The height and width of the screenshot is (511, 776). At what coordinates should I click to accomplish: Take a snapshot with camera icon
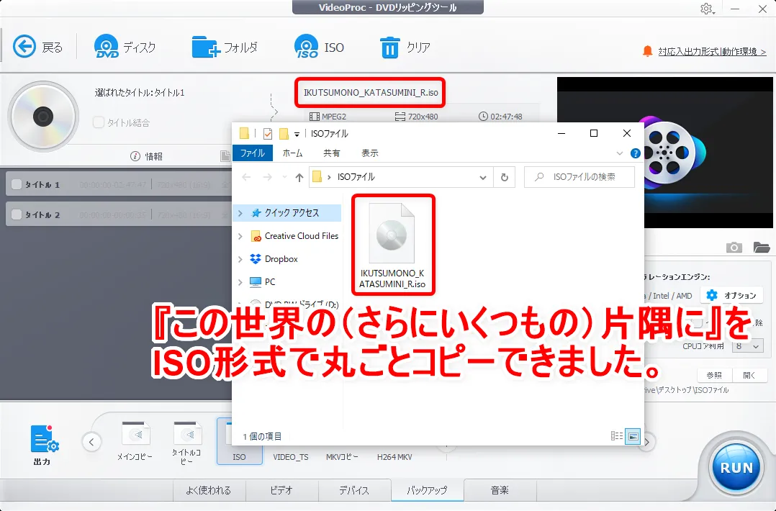(x=734, y=247)
